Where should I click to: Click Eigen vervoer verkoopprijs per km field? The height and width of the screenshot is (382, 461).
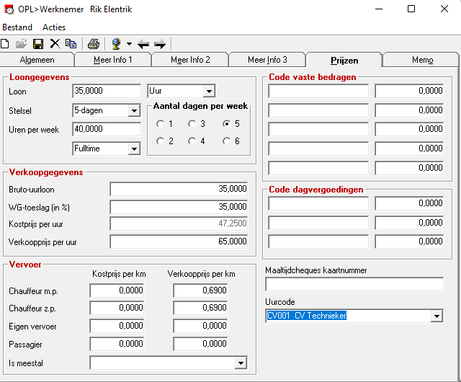200,326
